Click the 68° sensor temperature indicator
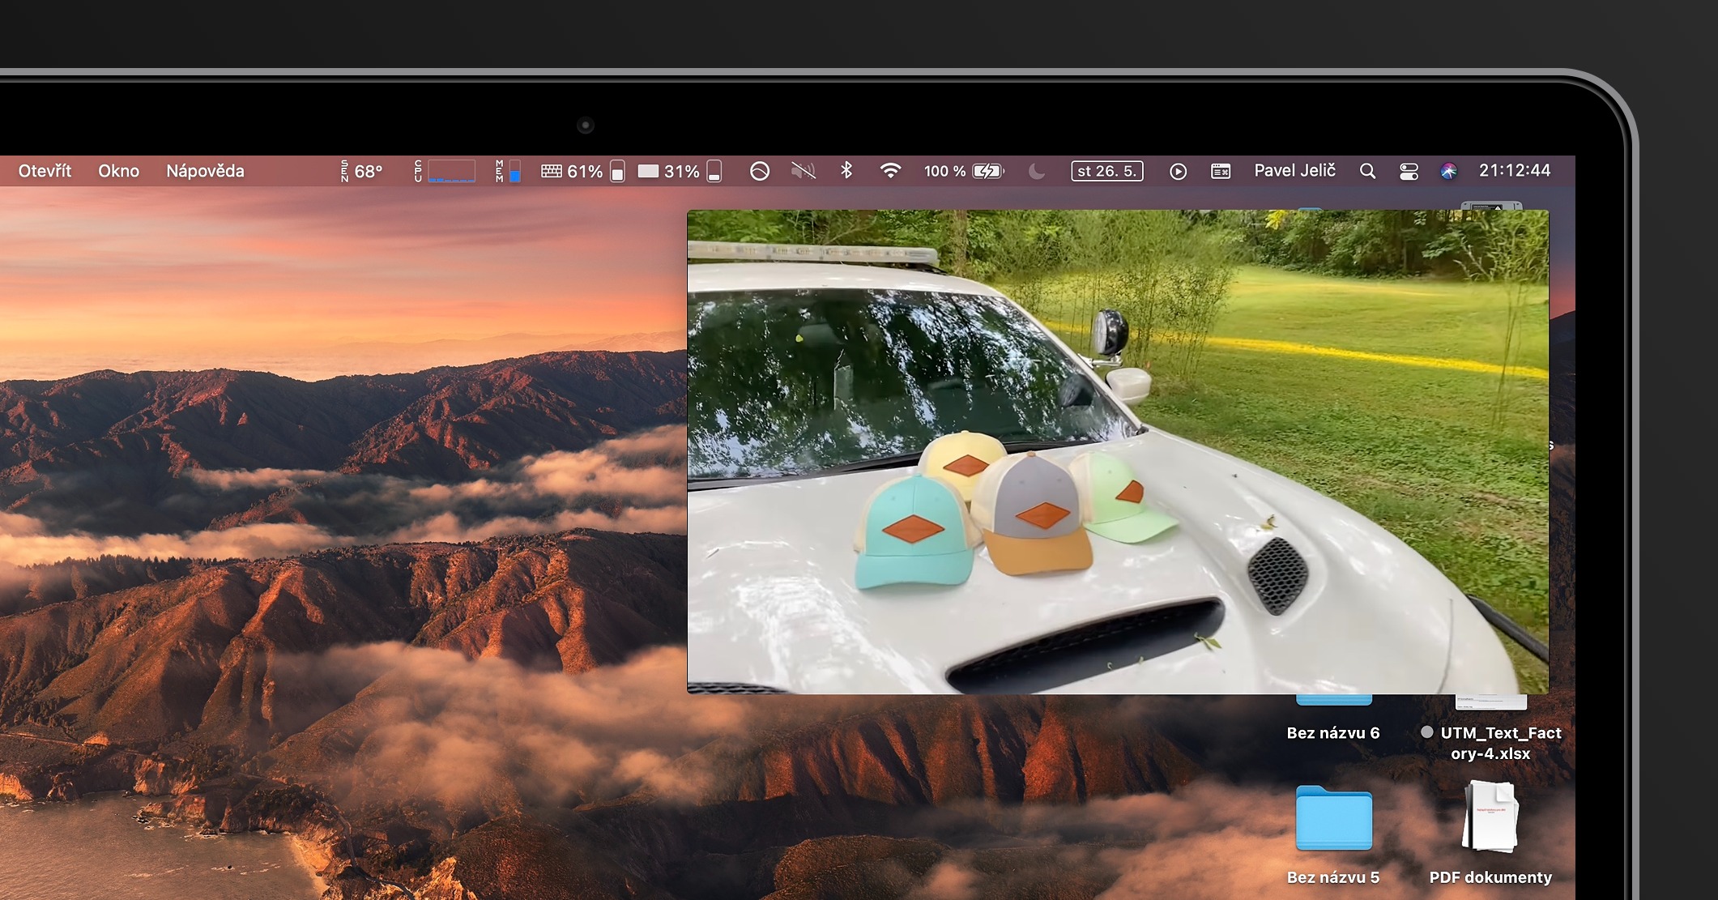This screenshot has height=900, width=1718. [x=362, y=171]
